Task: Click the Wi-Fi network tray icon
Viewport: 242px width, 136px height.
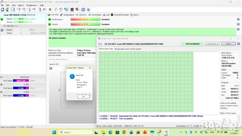Action: (218, 132)
